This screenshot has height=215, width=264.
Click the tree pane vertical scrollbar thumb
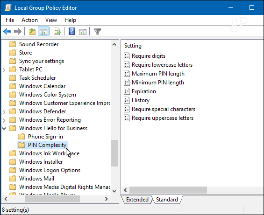pos(114,153)
